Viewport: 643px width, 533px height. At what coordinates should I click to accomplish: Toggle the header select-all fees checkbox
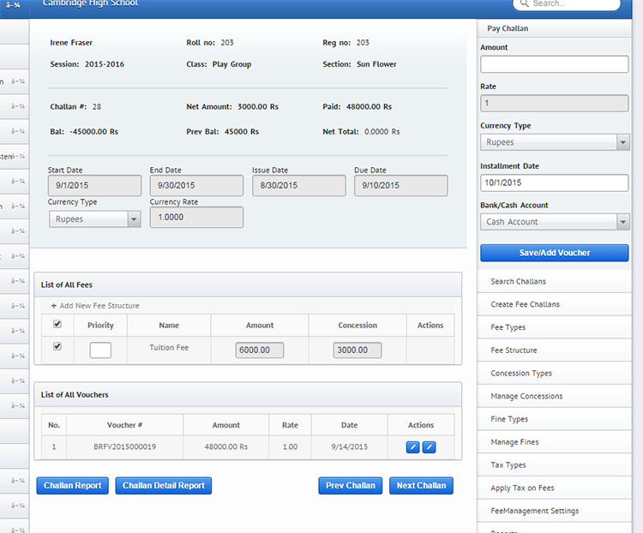coord(57,324)
